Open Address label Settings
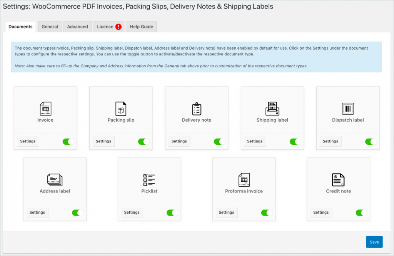 [37, 212]
